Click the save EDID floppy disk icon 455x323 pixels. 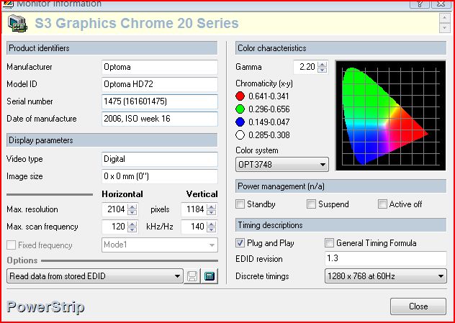click(192, 276)
